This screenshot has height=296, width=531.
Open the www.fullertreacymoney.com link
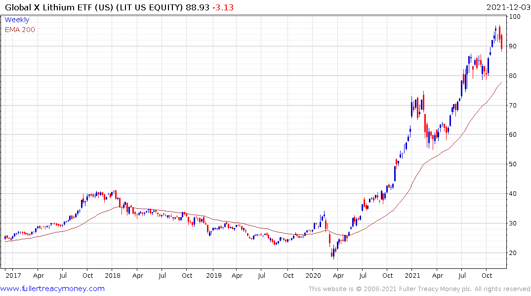point(52,289)
